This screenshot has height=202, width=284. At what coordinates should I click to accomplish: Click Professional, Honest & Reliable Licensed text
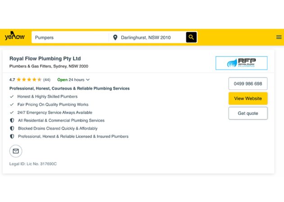73,136
